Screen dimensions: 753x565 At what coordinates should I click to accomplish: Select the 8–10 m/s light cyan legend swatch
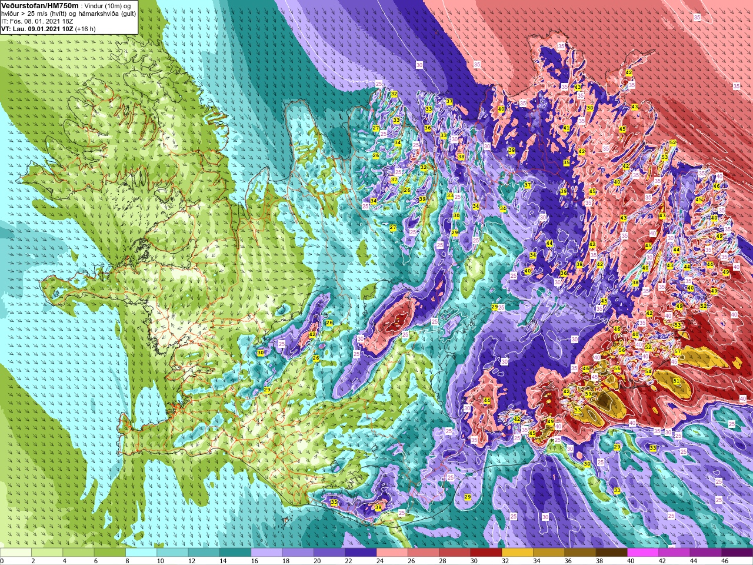tap(141, 553)
